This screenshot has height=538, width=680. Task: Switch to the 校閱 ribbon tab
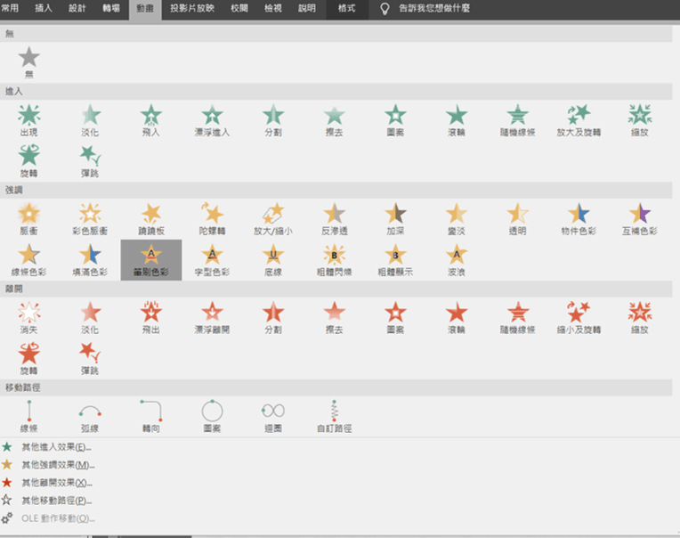239,8
